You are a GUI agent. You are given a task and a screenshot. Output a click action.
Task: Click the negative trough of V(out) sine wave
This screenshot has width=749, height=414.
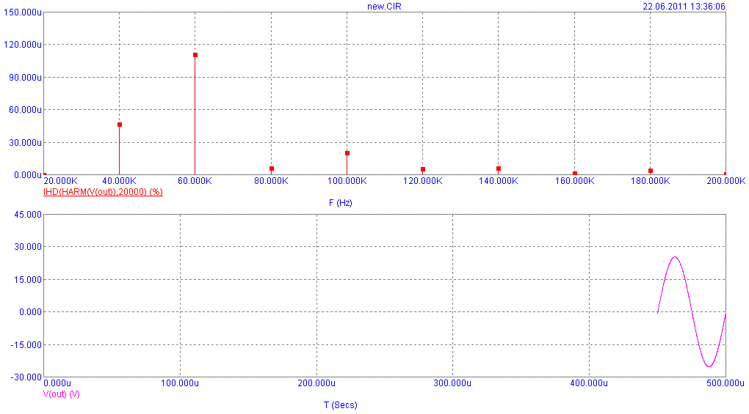click(x=709, y=366)
